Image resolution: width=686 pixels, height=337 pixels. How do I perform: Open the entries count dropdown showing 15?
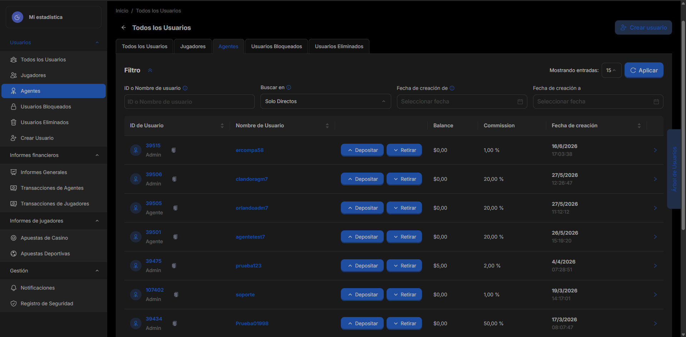[611, 70]
